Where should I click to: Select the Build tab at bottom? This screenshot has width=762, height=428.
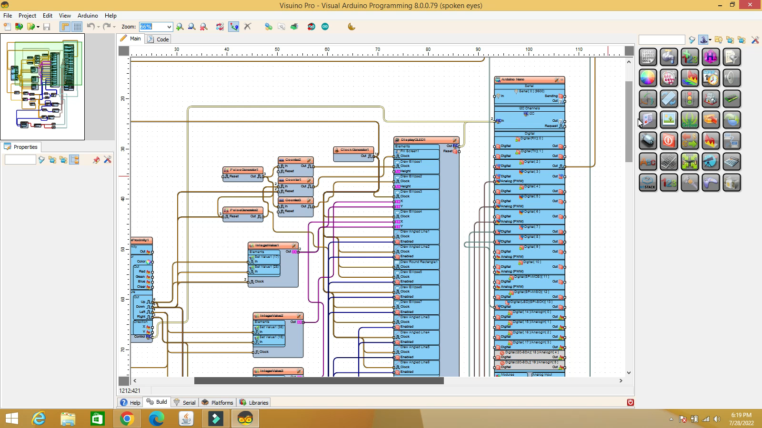pos(157,402)
